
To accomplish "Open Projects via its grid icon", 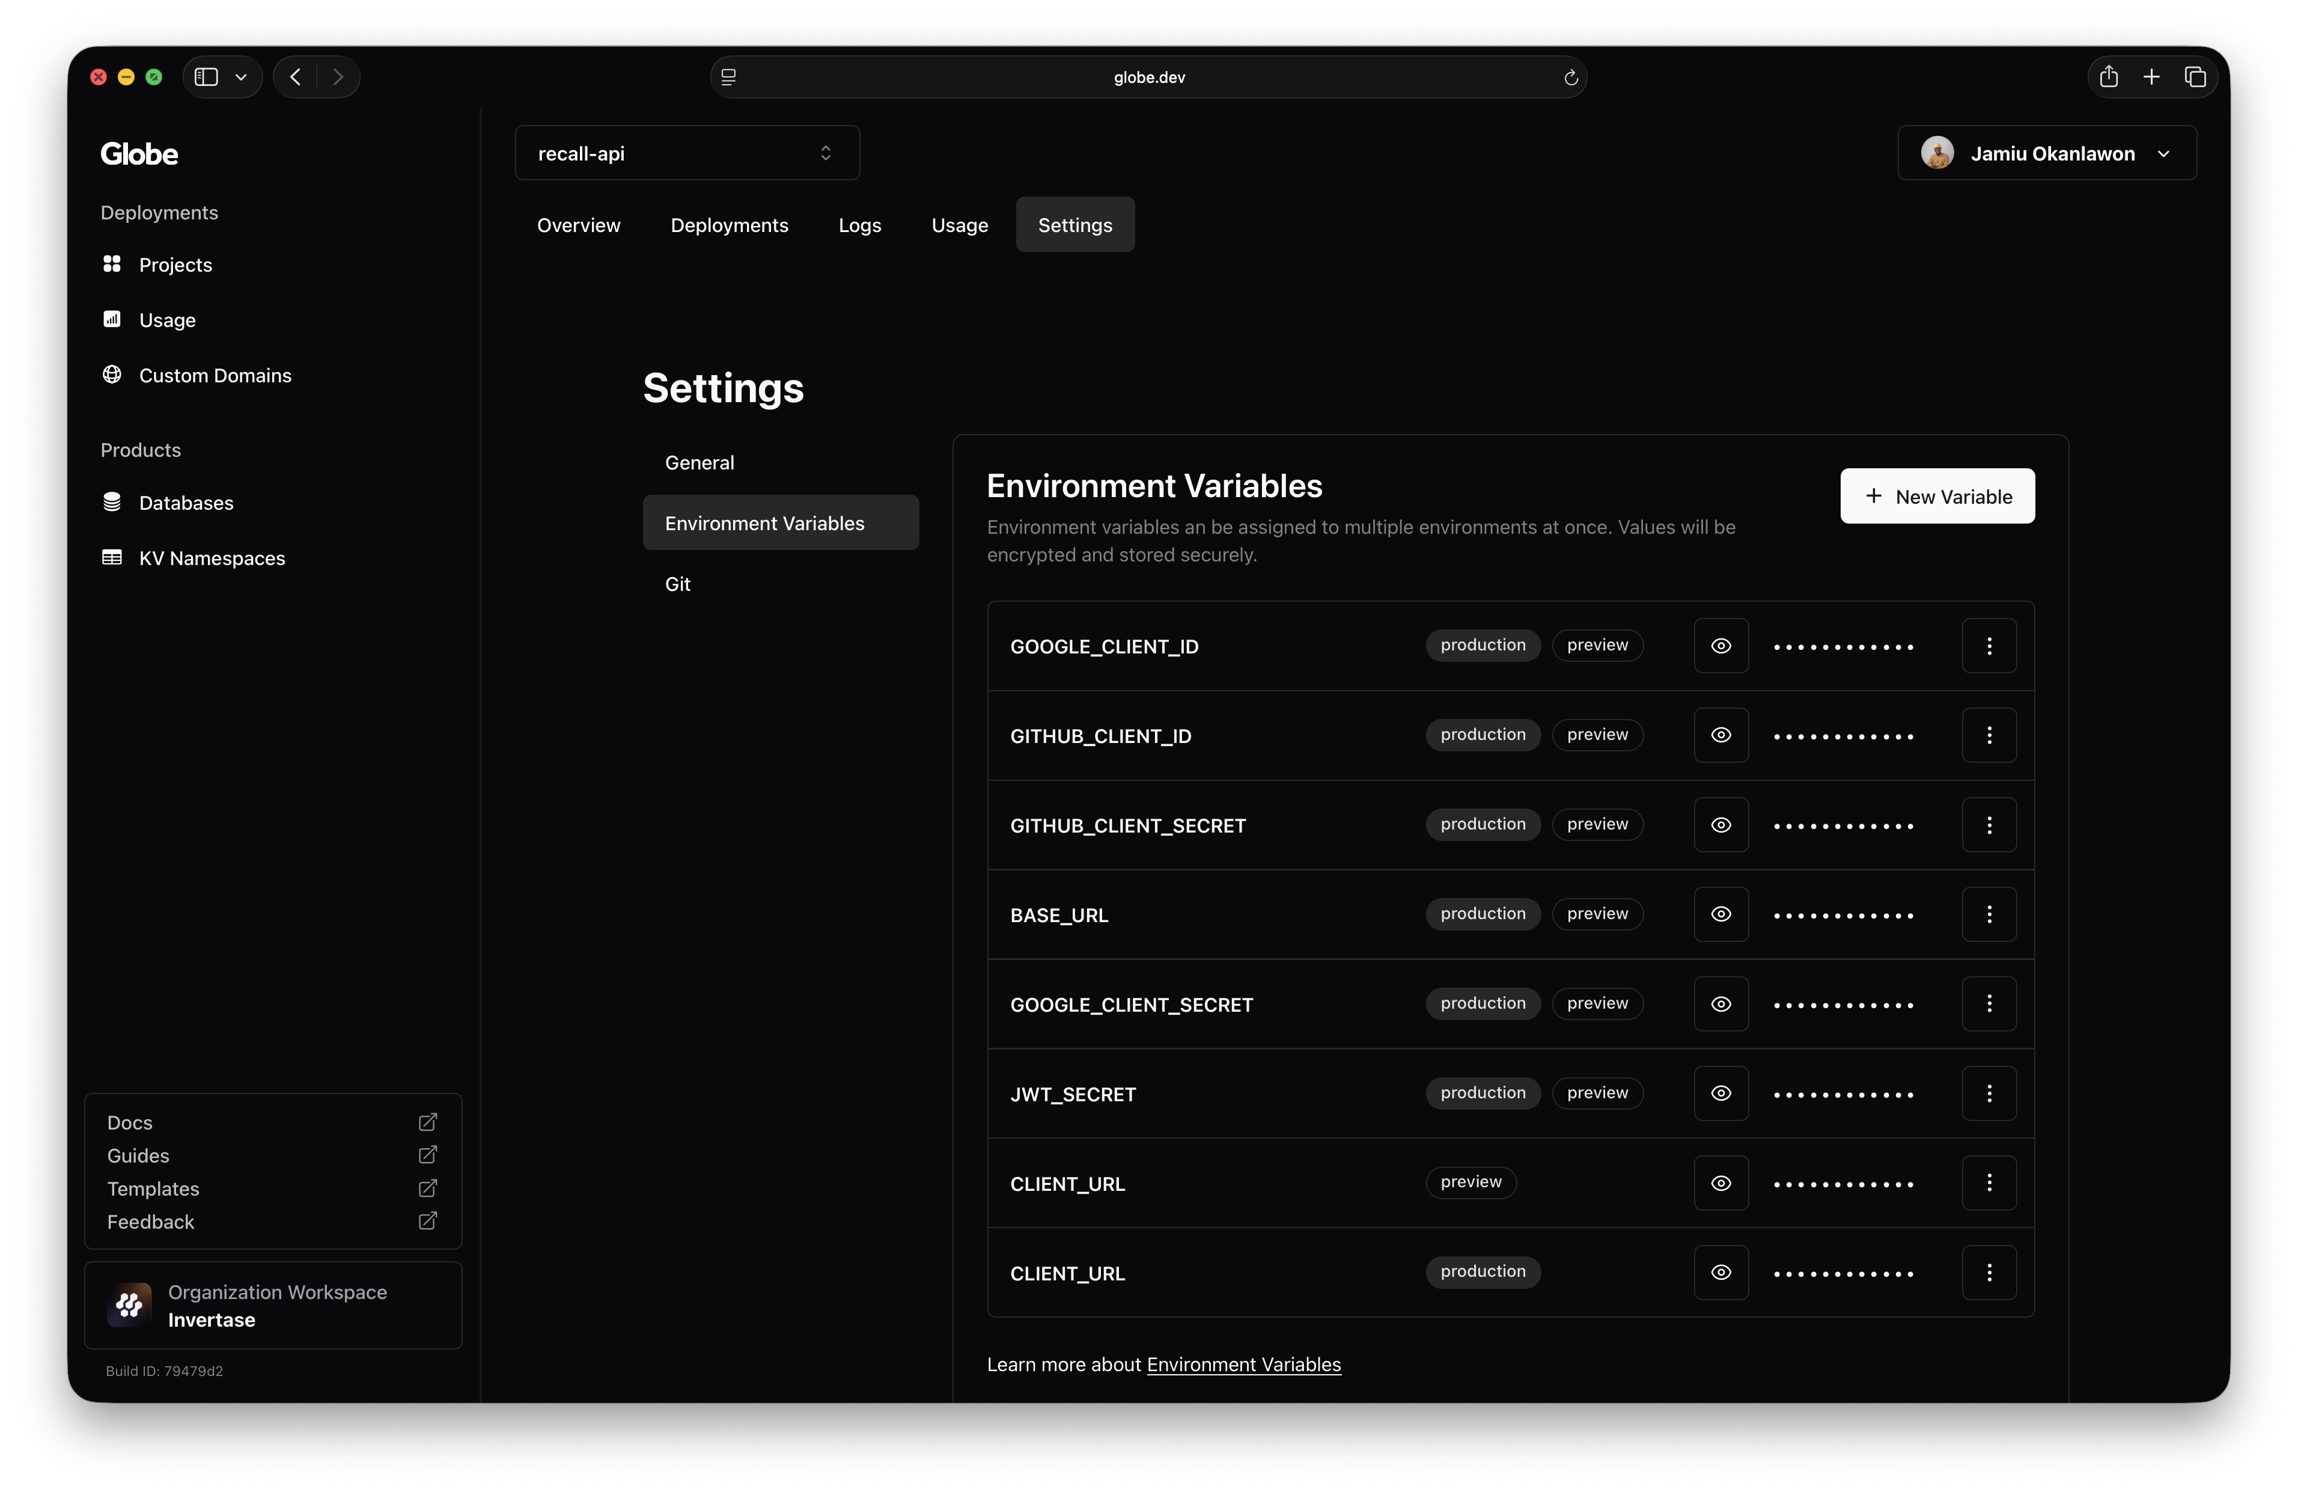I will [112, 264].
